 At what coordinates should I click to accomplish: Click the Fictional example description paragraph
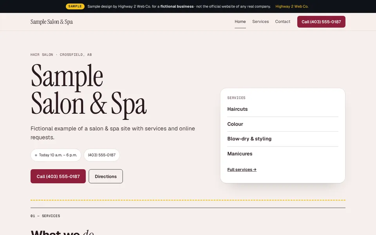[113, 133]
